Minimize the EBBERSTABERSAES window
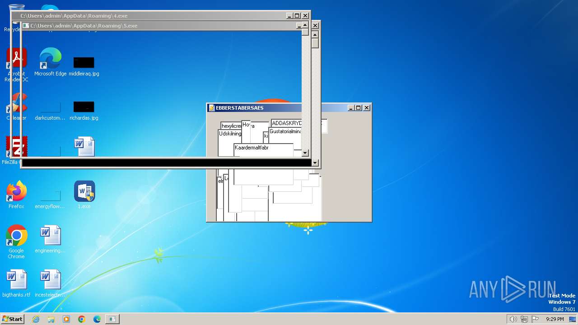Viewport: 578px width, 325px height. (x=351, y=108)
